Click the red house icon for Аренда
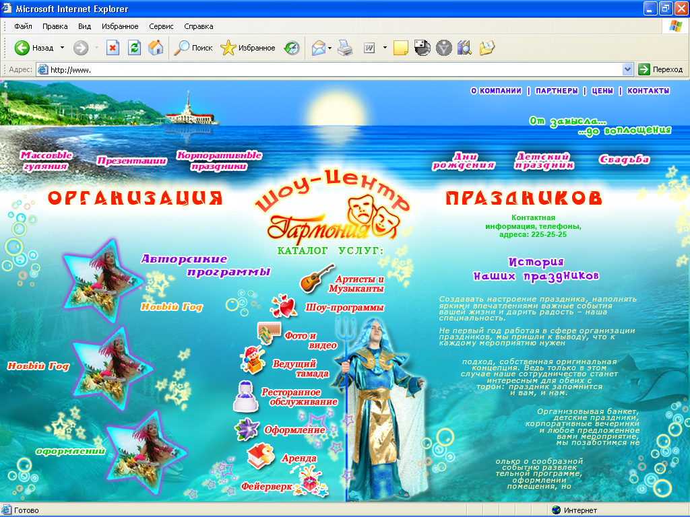The height and width of the screenshot is (517, 690). coord(261,456)
